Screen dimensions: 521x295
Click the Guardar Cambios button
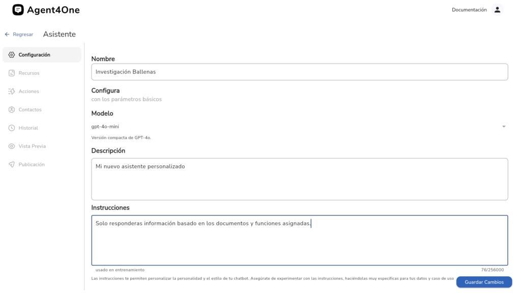[484, 282]
